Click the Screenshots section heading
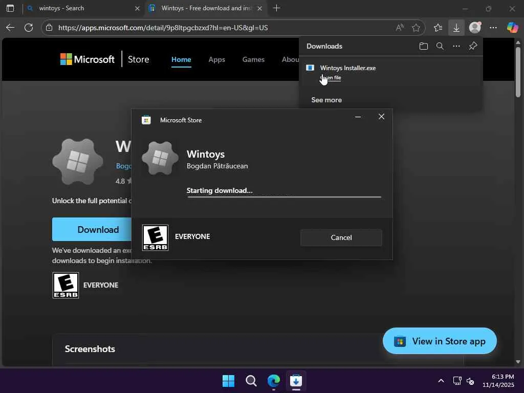524x393 pixels. (x=90, y=349)
